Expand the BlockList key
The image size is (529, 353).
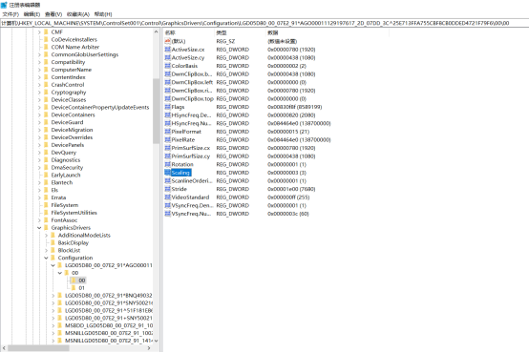click(46, 250)
